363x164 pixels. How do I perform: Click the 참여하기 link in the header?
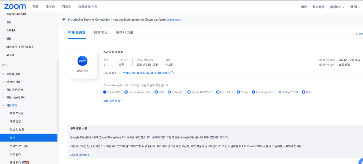coord(318,7)
